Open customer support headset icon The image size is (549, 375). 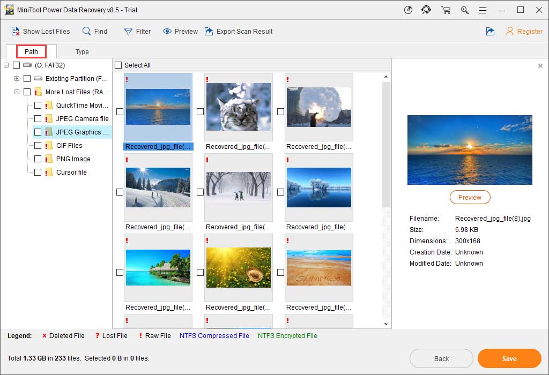click(426, 10)
